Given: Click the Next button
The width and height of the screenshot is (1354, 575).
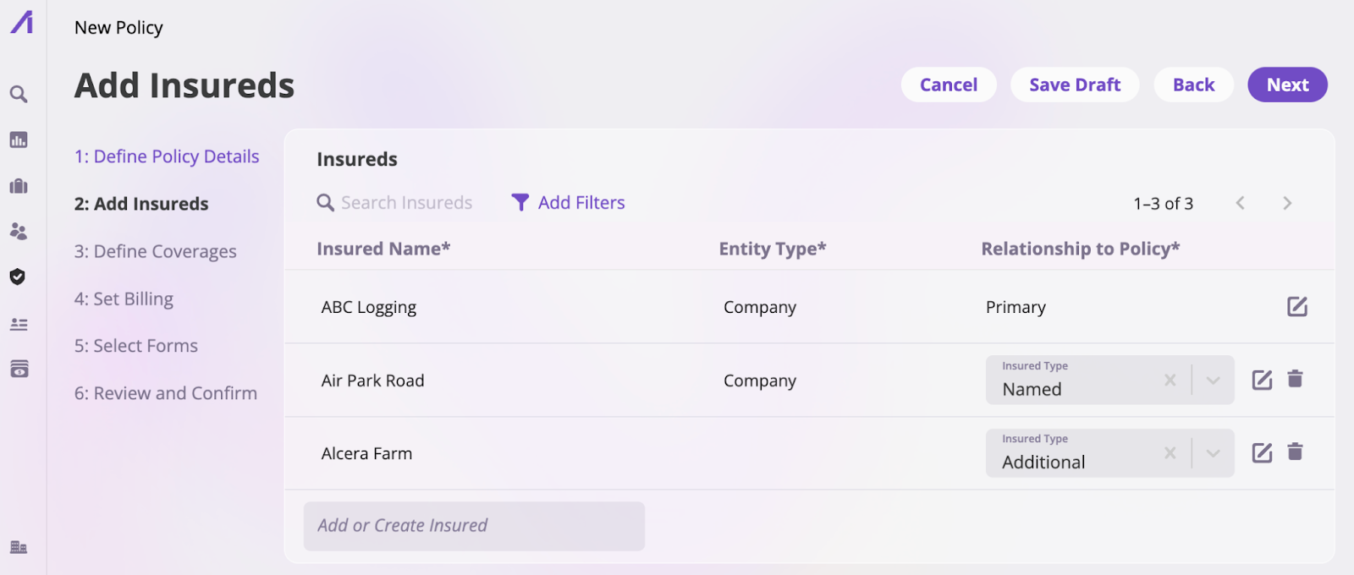Looking at the screenshot, I should [x=1287, y=85].
